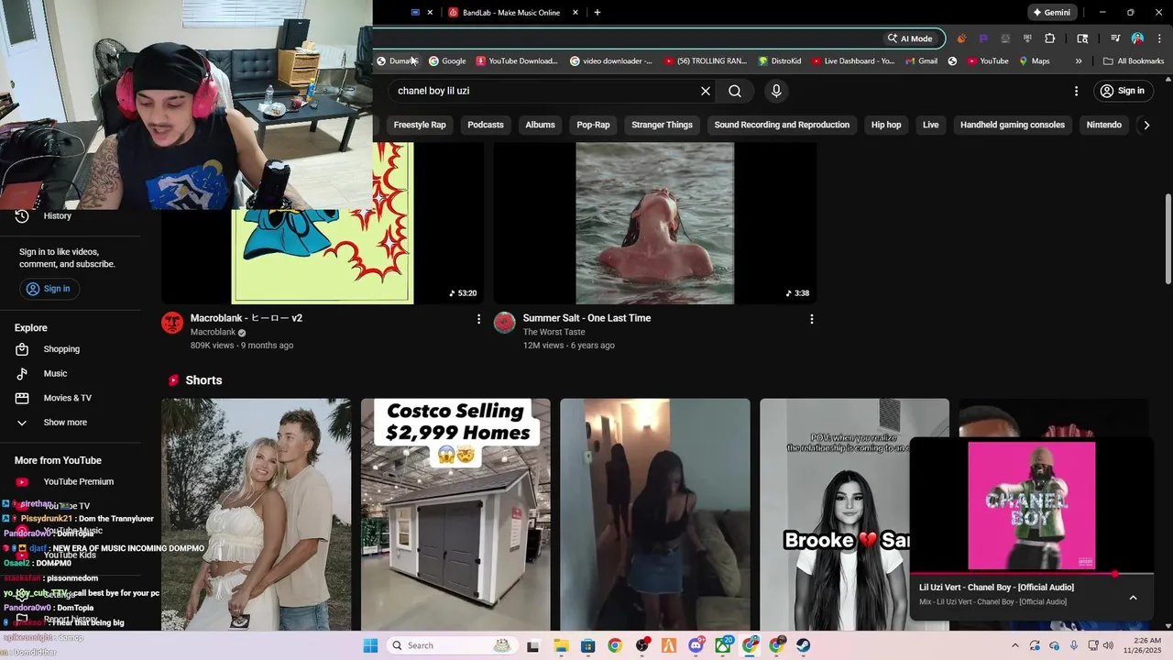Open more options for Summer Salt video
Image resolution: width=1173 pixels, height=660 pixels.
(811, 319)
